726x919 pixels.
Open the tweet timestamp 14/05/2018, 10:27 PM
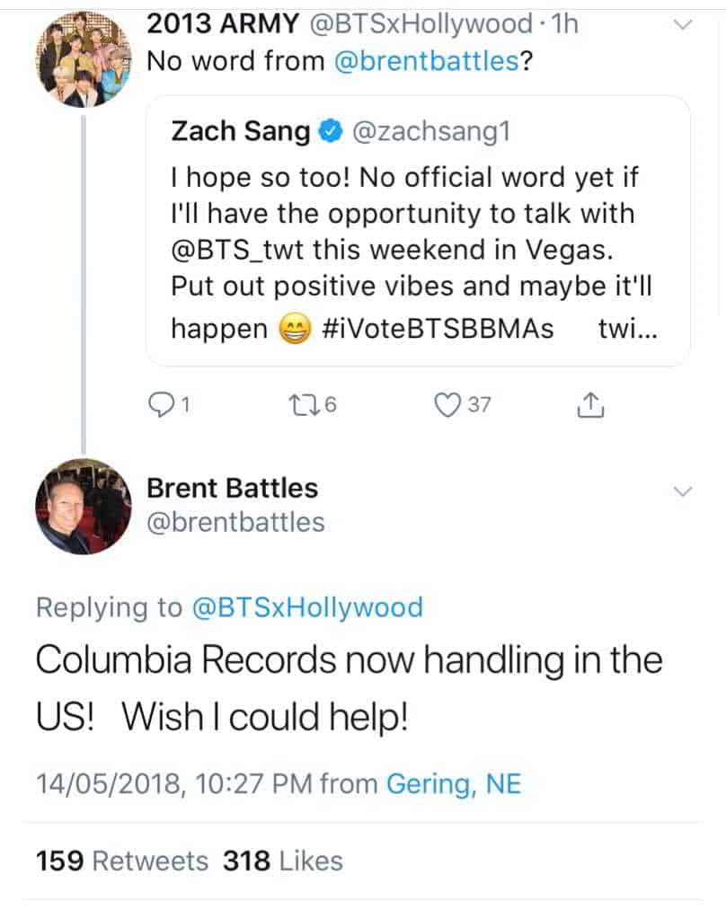point(174,784)
